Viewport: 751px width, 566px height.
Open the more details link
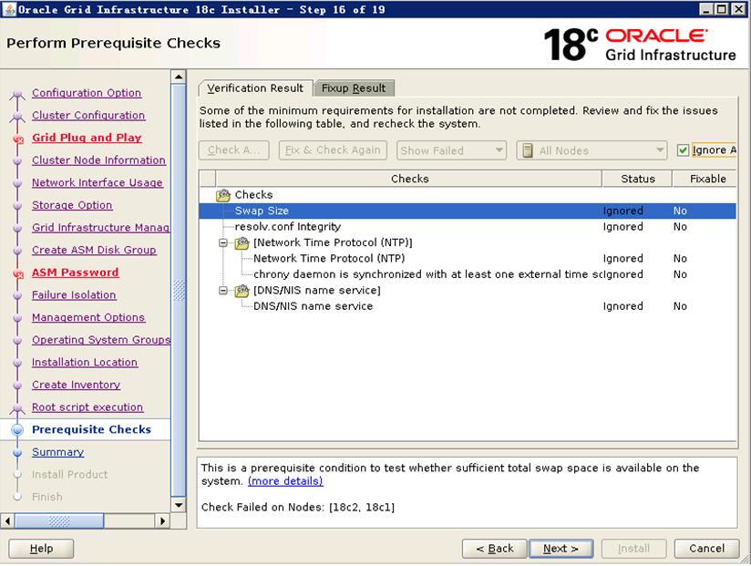click(285, 481)
